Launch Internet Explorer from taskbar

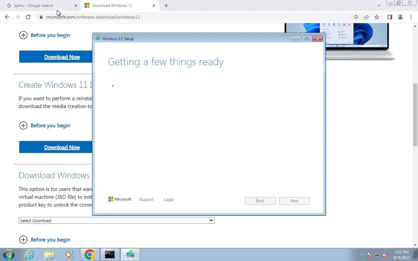click(x=29, y=254)
